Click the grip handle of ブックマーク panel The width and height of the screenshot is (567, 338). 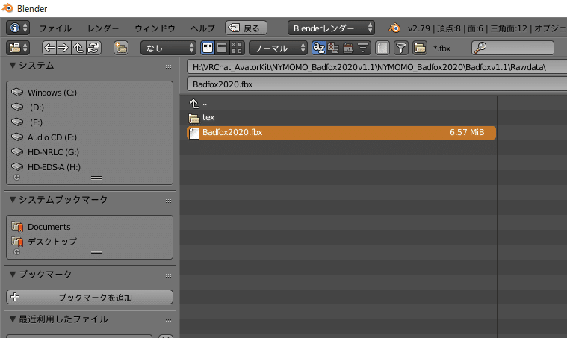pyautogui.click(x=167, y=276)
